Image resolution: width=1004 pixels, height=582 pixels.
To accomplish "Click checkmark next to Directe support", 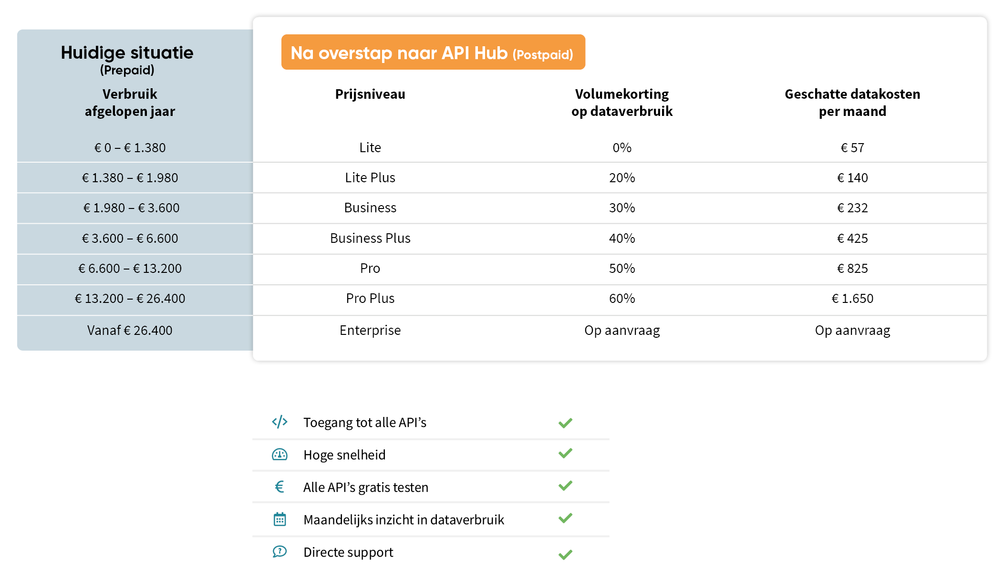I will pos(565,554).
